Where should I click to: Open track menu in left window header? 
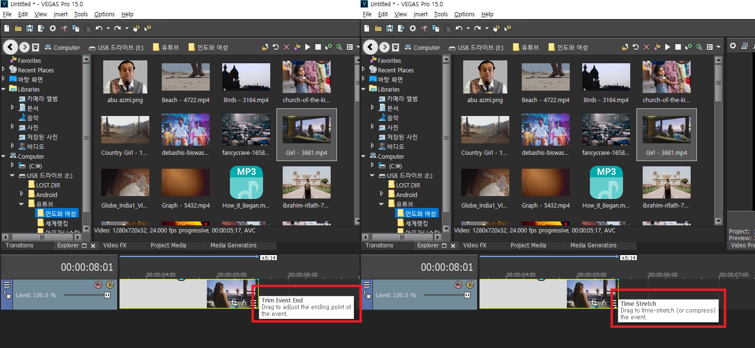pos(7,284)
